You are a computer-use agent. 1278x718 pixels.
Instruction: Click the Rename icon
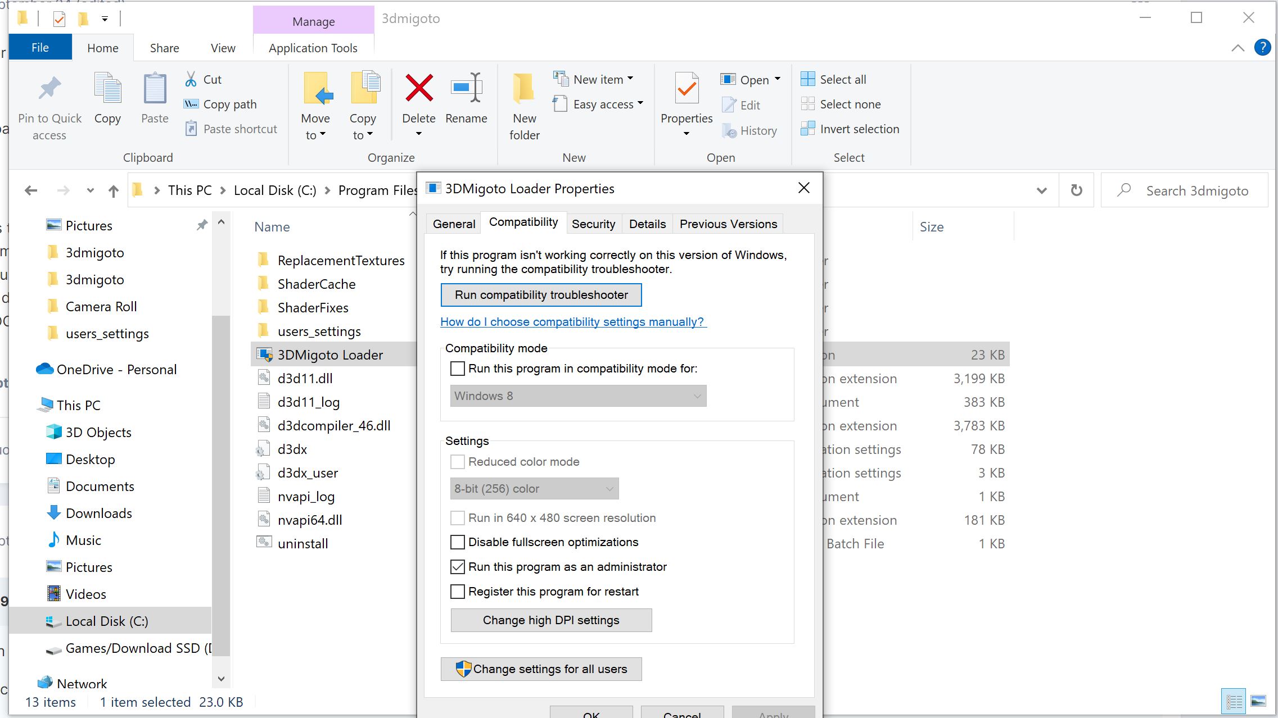(x=467, y=88)
